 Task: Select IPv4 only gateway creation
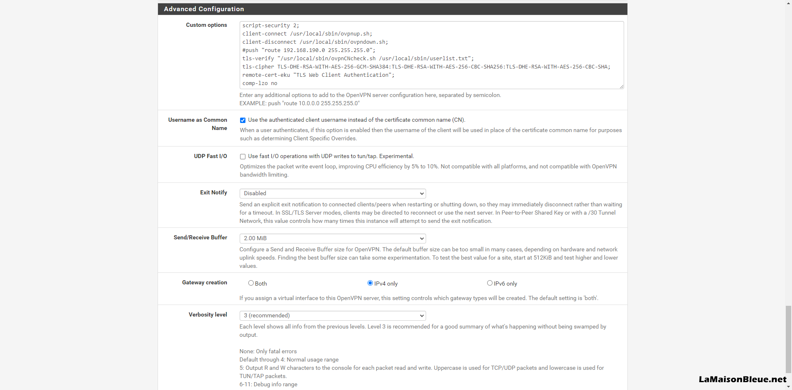370,283
